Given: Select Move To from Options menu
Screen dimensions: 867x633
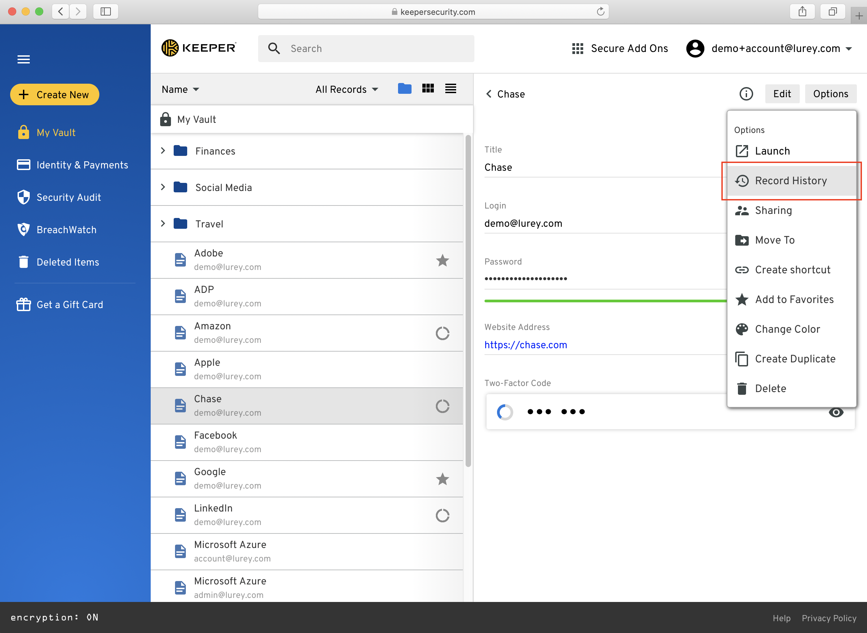Looking at the screenshot, I should [x=792, y=240].
